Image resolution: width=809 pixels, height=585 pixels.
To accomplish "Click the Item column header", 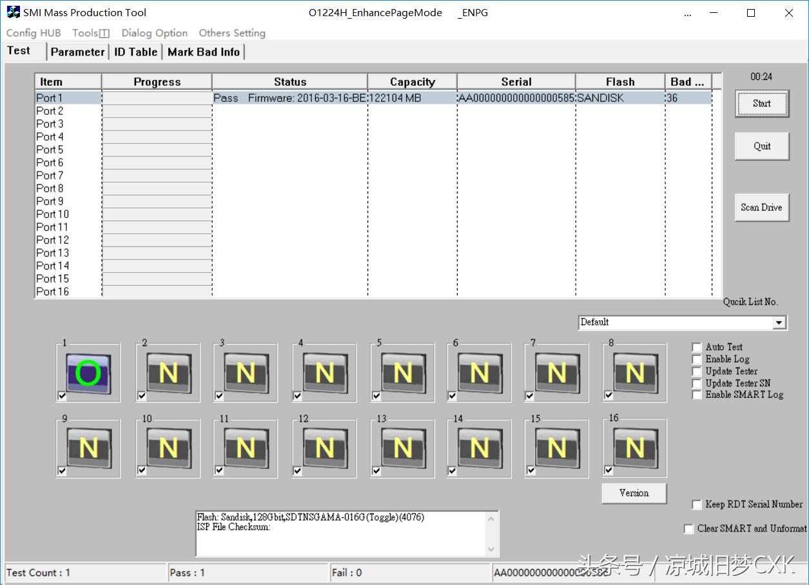I will coord(68,82).
